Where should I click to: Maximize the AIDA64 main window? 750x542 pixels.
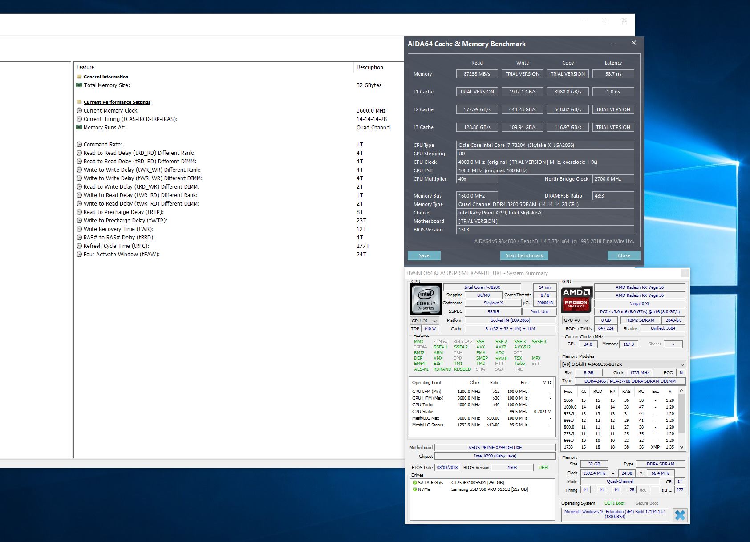604,20
